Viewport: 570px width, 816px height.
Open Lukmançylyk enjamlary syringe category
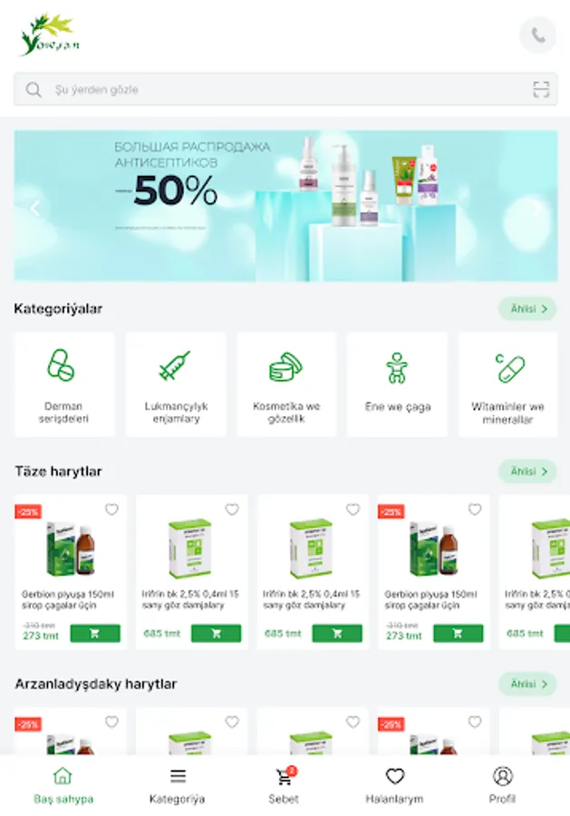pyautogui.click(x=176, y=384)
